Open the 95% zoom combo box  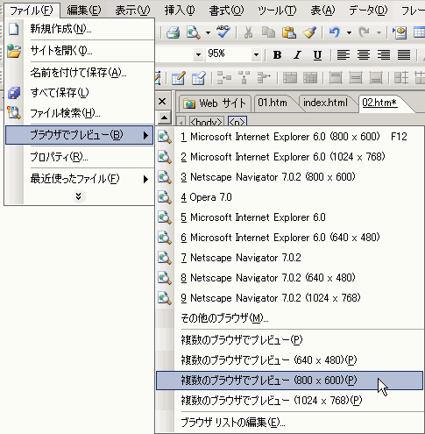(233, 54)
